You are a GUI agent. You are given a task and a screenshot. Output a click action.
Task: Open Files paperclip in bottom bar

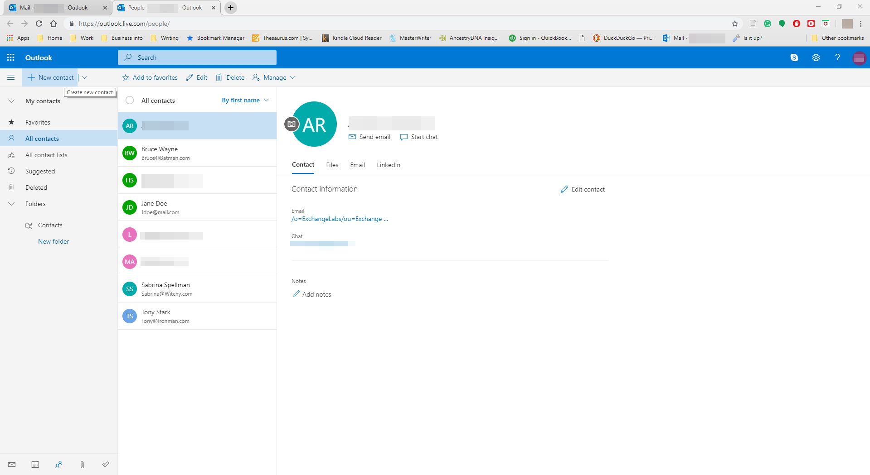pos(82,465)
